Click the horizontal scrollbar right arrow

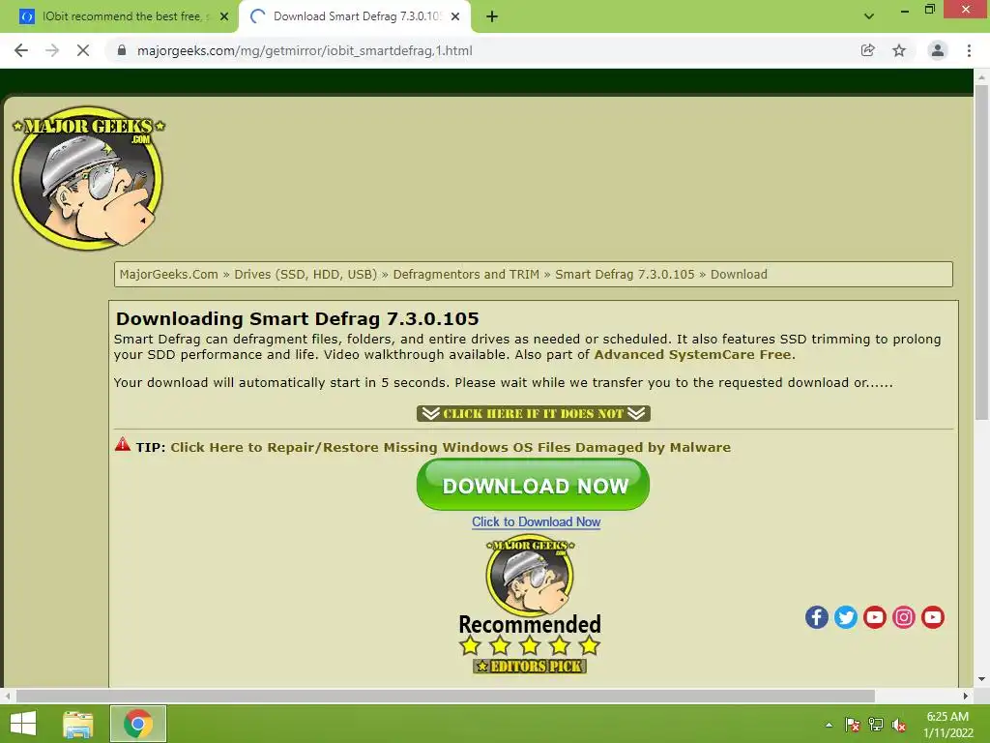click(966, 696)
